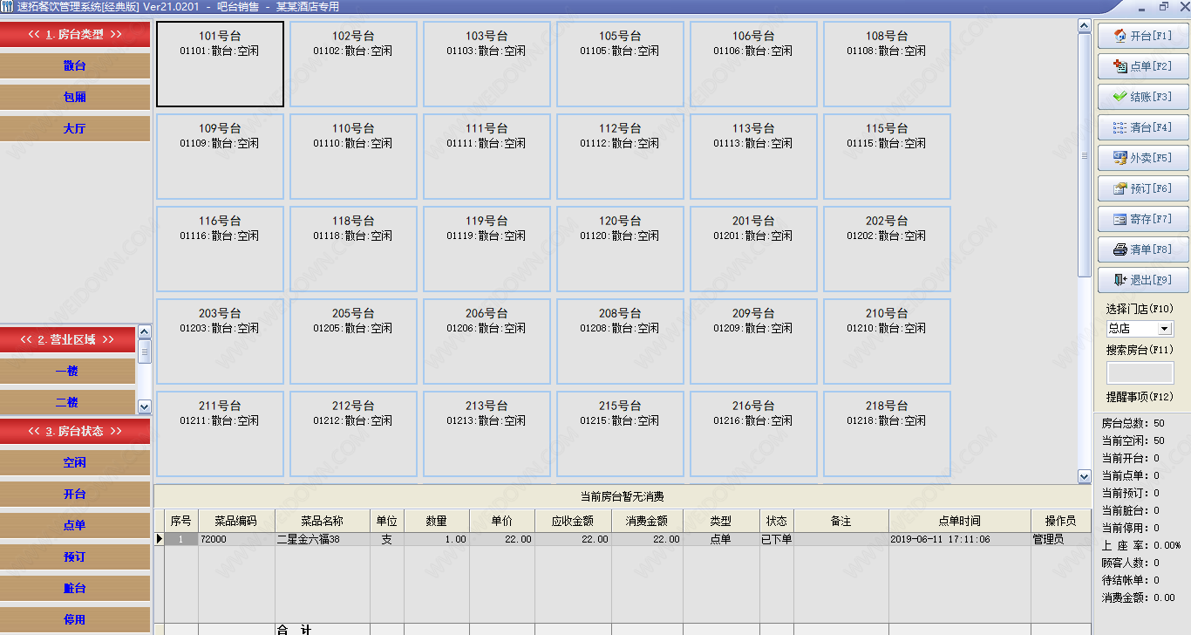
Task: Click the row indicator arrow of row 1
Action: point(160,539)
